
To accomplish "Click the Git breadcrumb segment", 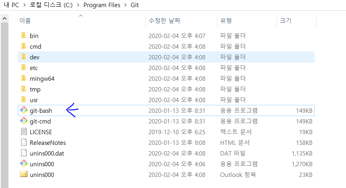I will tap(135, 5).
